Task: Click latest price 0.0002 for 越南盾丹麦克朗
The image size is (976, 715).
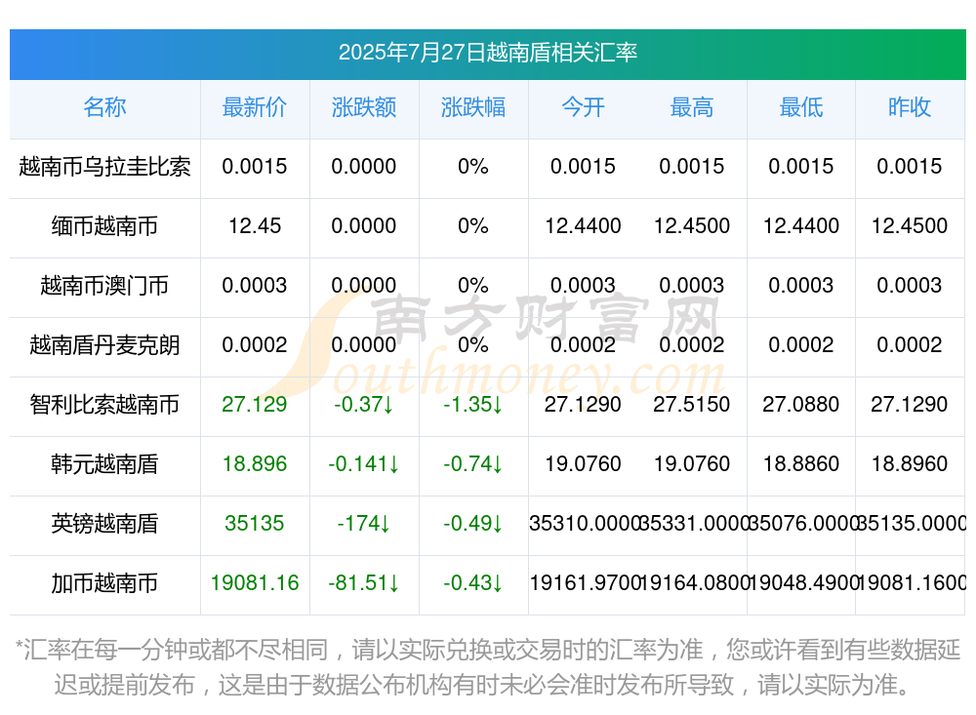Action: (x=255, y=344)
